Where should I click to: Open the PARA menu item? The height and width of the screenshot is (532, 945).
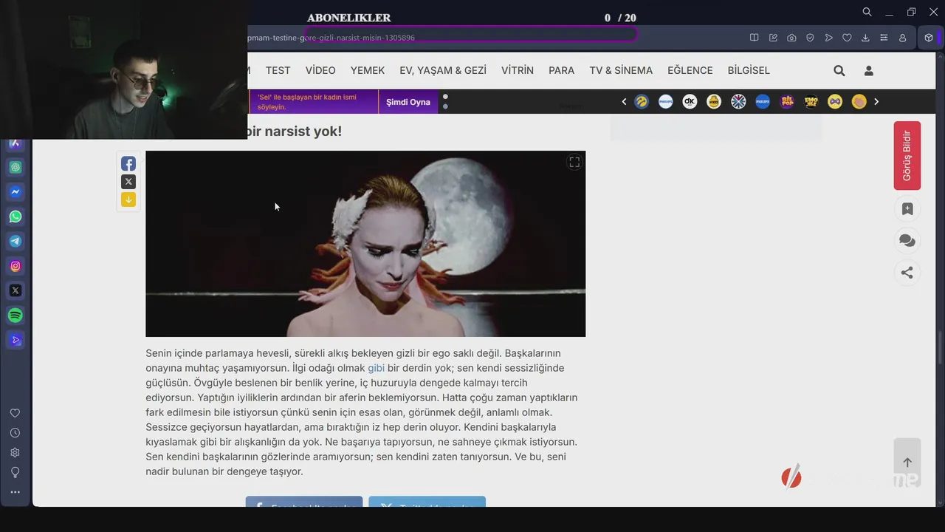pos(562,70)
